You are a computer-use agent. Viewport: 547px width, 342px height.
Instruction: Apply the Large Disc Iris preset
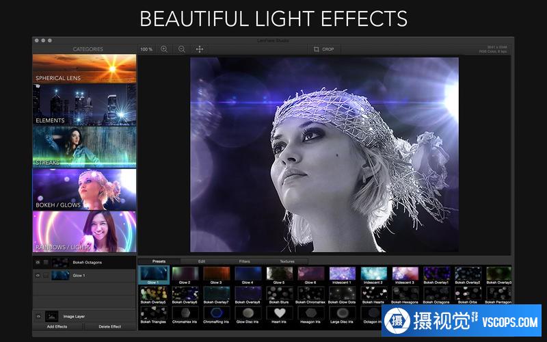[342, 315]
